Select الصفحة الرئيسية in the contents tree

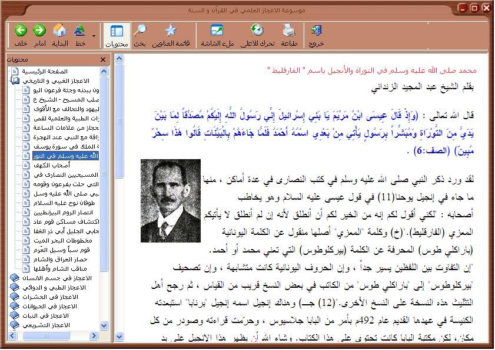click(x=45, y=72)
